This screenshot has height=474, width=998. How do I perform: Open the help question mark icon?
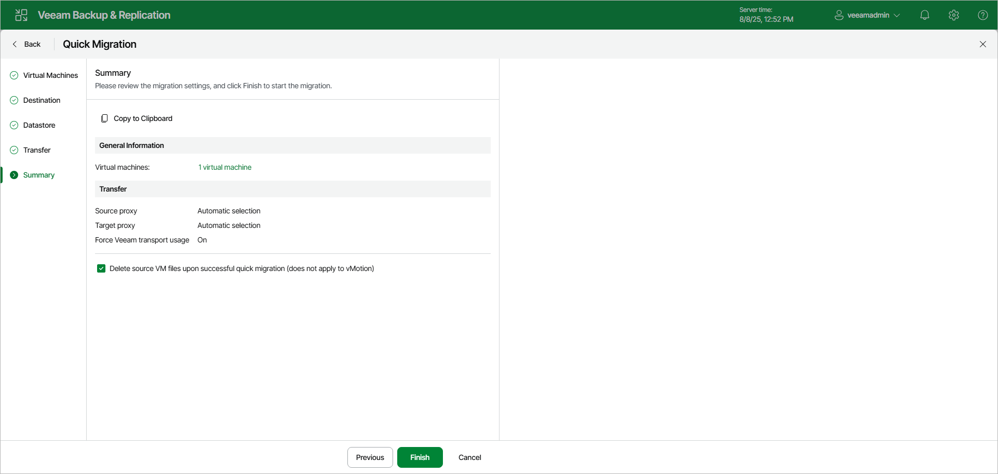tap(983, 15)
